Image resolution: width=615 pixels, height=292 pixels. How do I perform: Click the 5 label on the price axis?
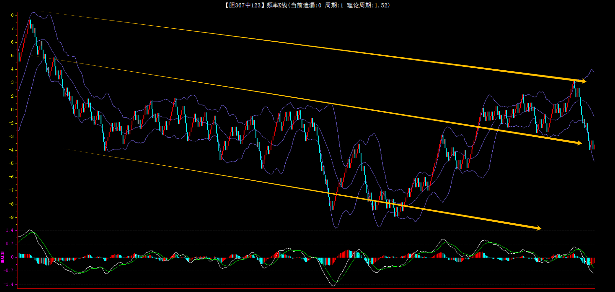[x=12, y=56]
